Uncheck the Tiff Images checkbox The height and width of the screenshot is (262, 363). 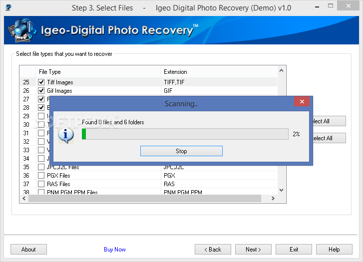(x=41, y=82)
